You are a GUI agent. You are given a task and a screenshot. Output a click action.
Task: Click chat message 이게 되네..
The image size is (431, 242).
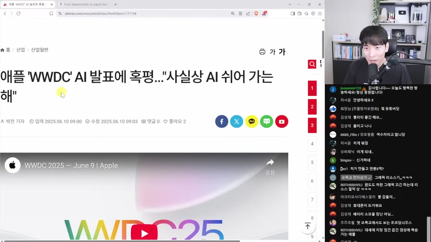[365, 152]
